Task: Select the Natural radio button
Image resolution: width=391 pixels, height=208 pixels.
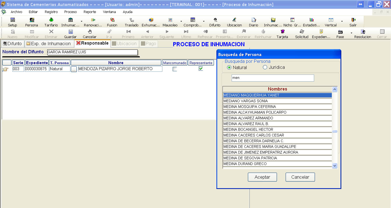Action: pos(229,67)
